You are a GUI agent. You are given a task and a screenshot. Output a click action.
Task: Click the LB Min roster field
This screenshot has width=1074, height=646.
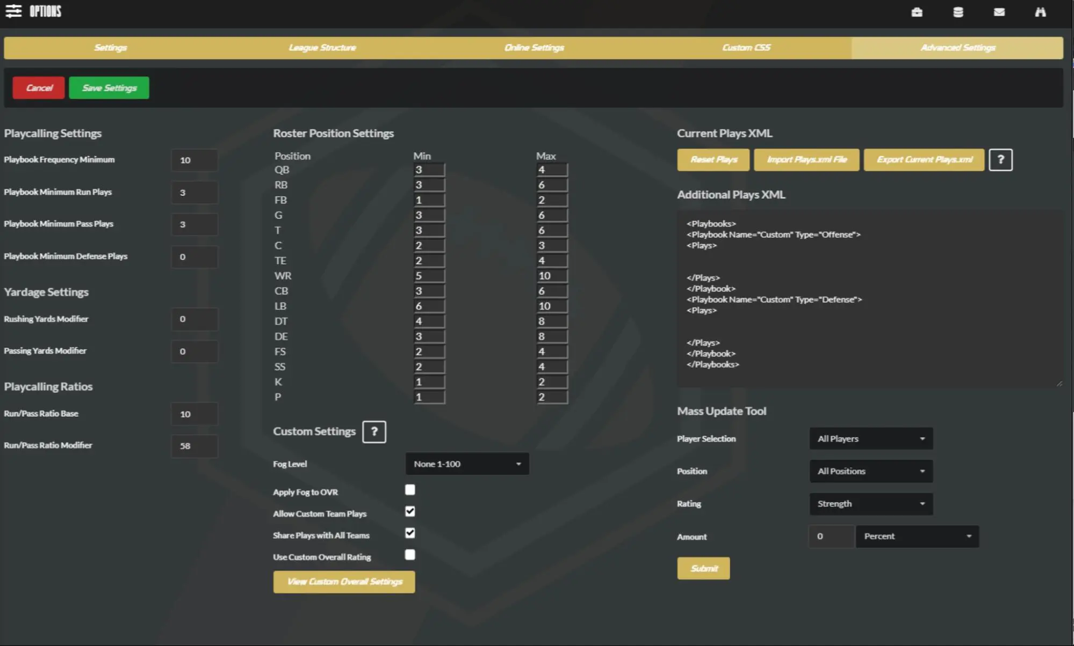[429, 306]
